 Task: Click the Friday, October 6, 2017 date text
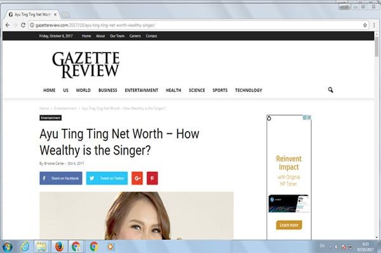pyautogui.click(x=56, y=36)
